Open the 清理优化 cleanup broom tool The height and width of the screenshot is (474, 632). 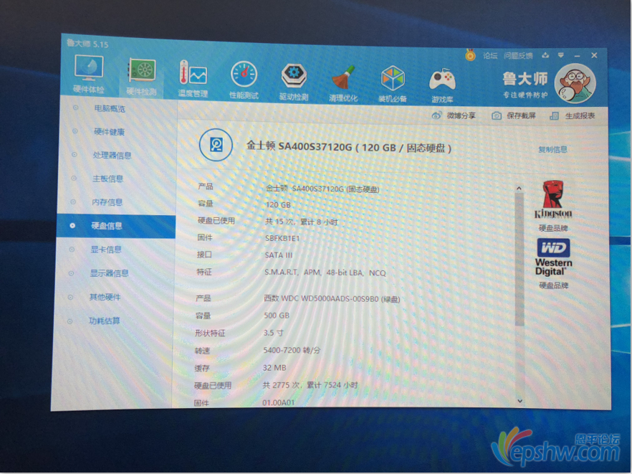click(343, 83)
